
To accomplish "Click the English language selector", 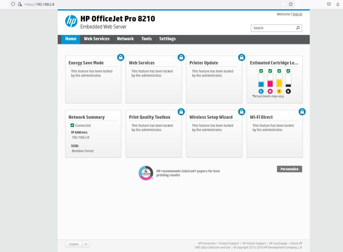I will (74, 244).
